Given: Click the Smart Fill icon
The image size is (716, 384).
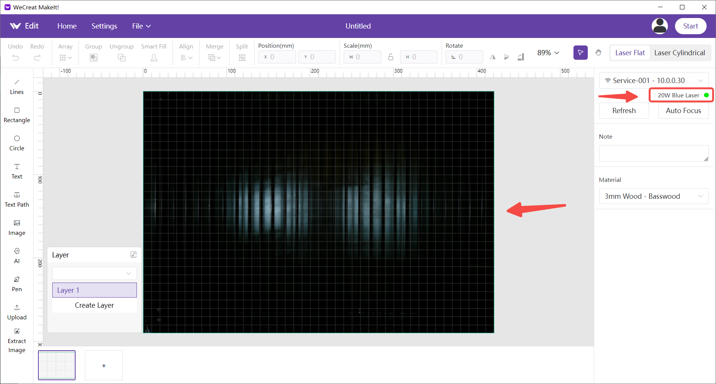Looking at the screenshot, I should point(154,57).
